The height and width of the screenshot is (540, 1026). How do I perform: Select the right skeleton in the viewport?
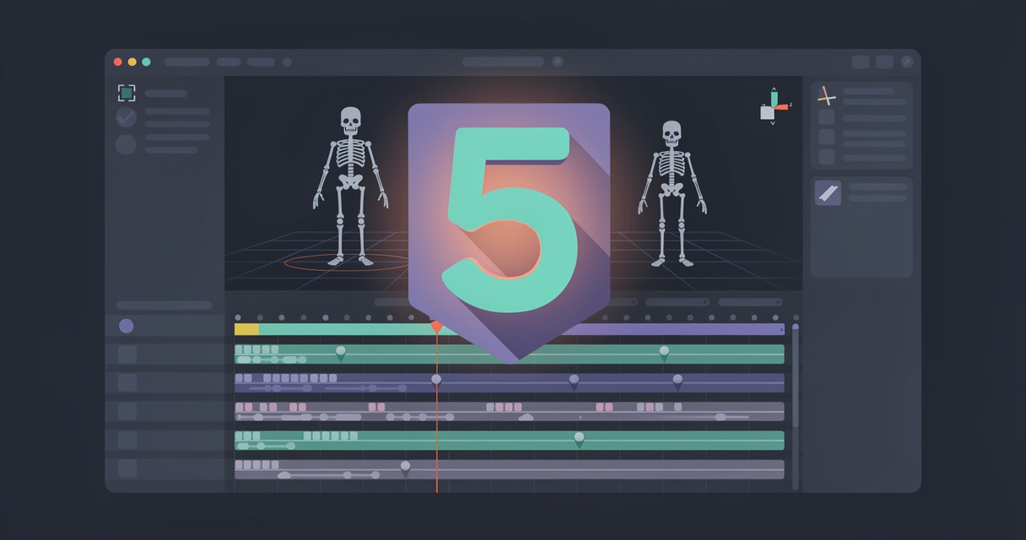(672, 193)
